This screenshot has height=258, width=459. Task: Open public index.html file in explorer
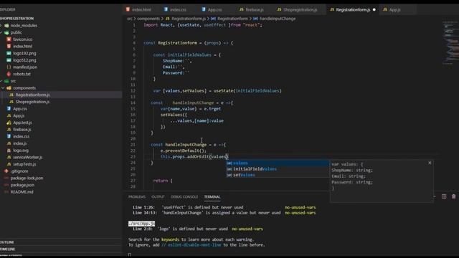pyautogui.click(x=22, y=46)
